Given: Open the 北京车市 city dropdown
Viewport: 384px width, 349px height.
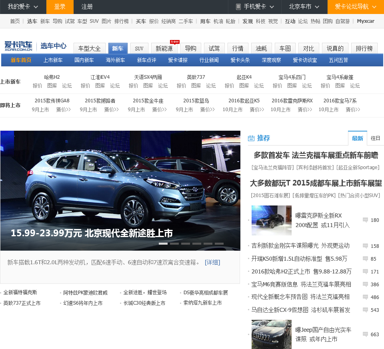Looking at the screenshot, I should tap(306, 7).
